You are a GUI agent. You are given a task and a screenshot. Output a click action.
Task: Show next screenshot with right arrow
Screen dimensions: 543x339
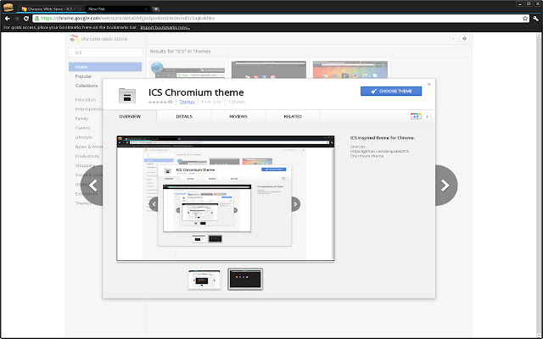(x=446, y=186)
